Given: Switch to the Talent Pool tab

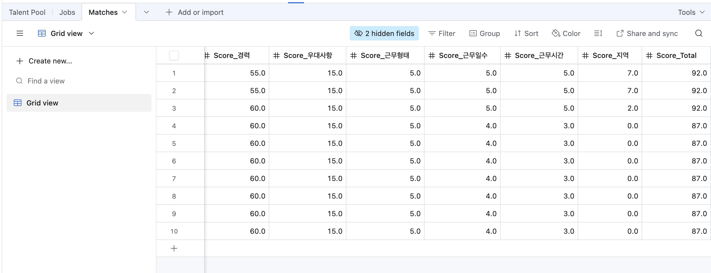Looking at the screenshot, I should [x=27, y=12].
